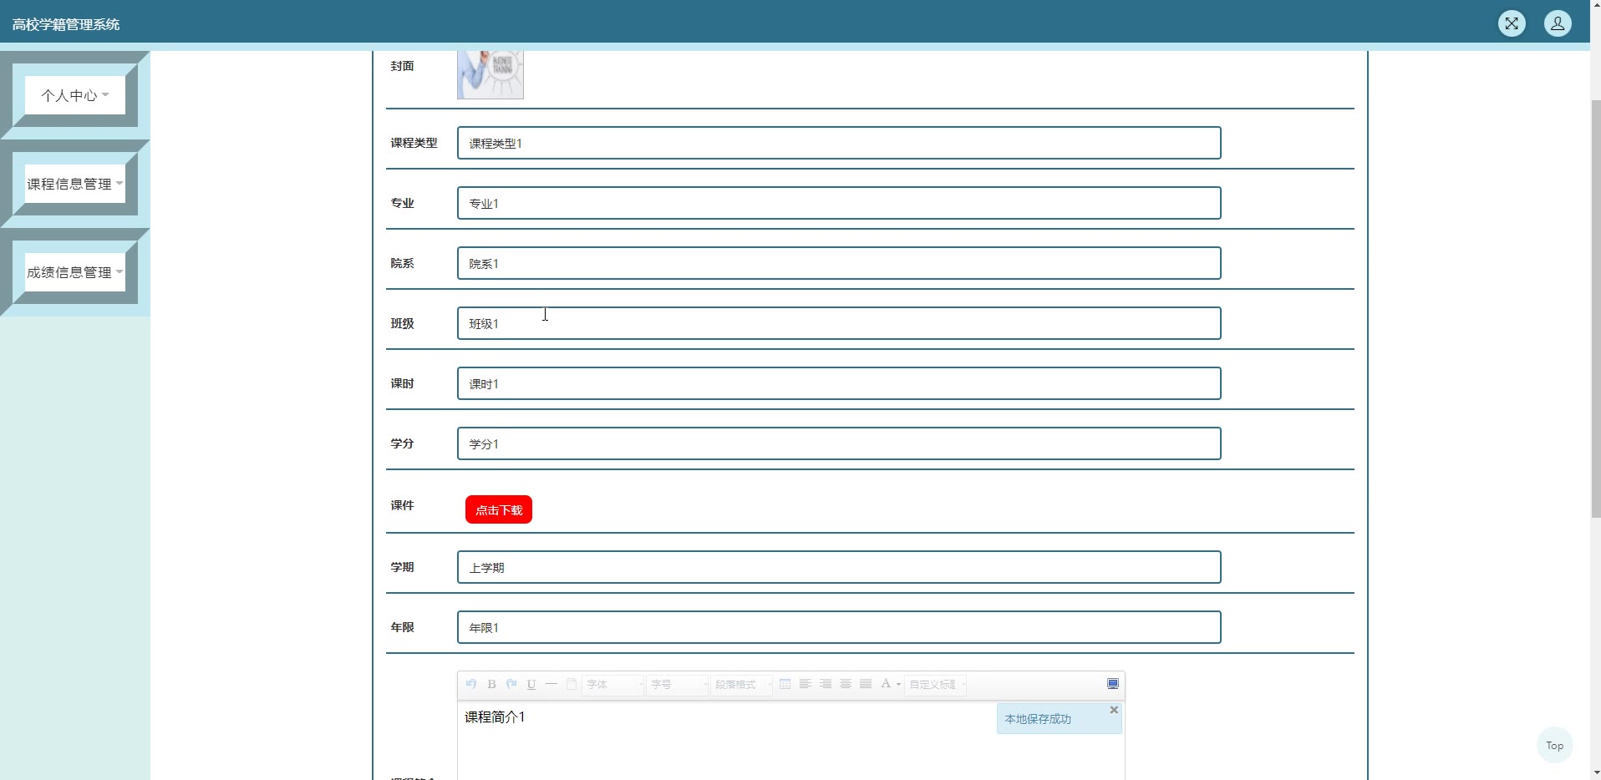Click the 学分1 credits field
Screen dimensions: 1601x780
pyautogui.click(x=839, y=443)
